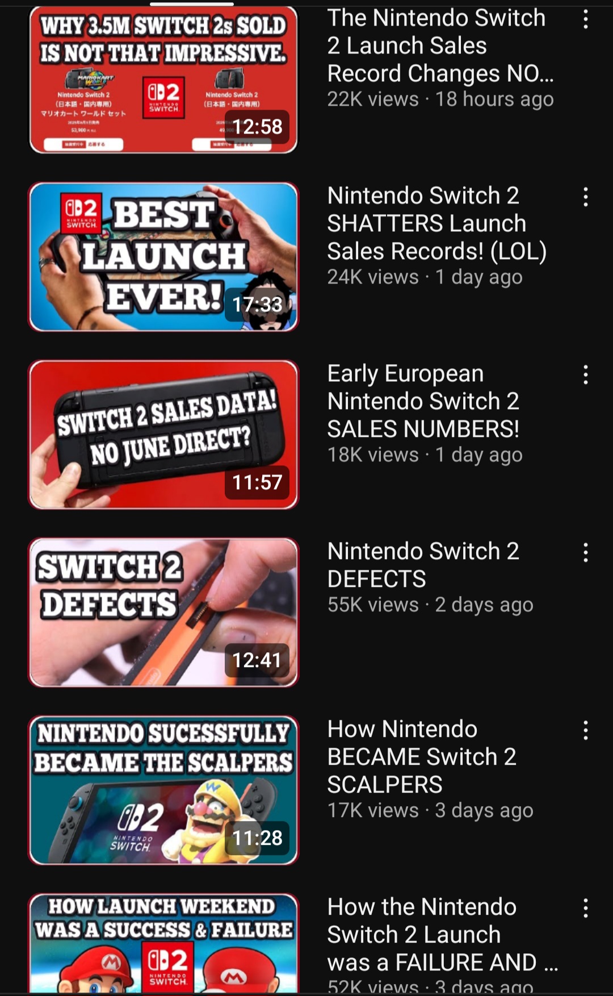Screen dimensions: 613x996
Task: Open title 'Nintendo Switch 2 SHATTERS Launch Sales Records'
Action: pos(437,223)
